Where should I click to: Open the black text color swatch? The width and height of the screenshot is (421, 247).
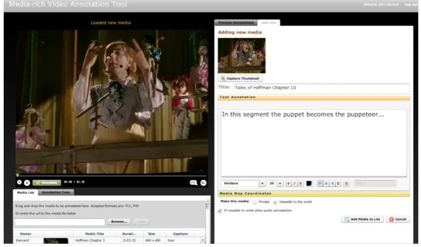click(309, 183)
